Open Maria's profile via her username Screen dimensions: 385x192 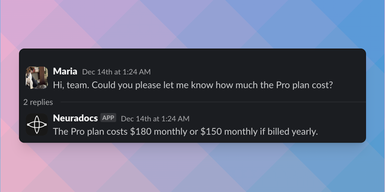(x=65, y=71)
